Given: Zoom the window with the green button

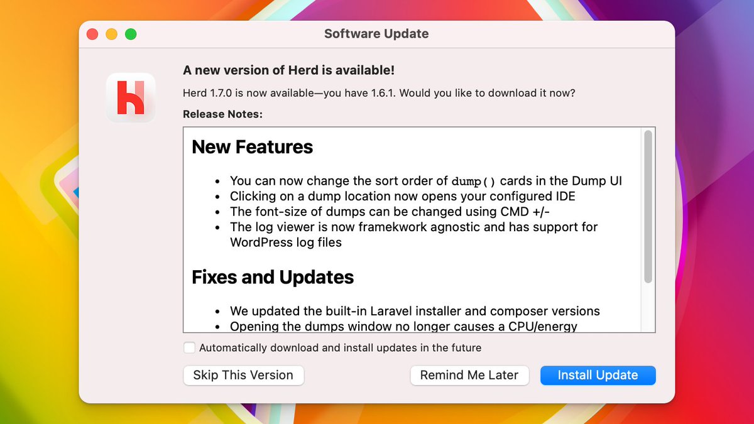Looking at the screenshot, I should 131,34.
